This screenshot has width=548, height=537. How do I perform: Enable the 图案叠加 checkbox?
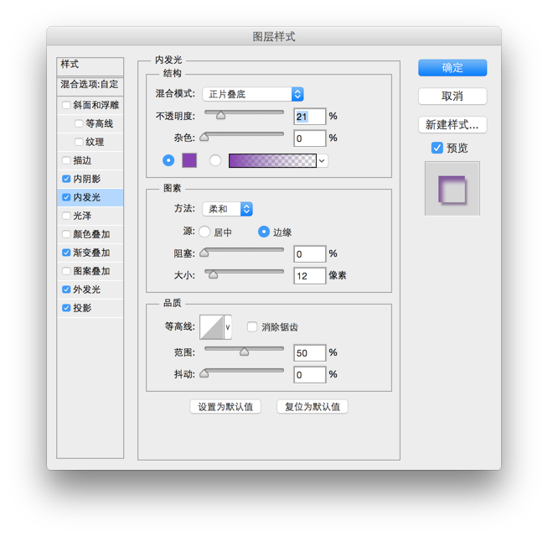(x=66, y=271)
